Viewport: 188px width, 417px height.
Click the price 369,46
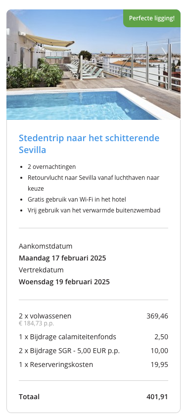click(157, 316)
